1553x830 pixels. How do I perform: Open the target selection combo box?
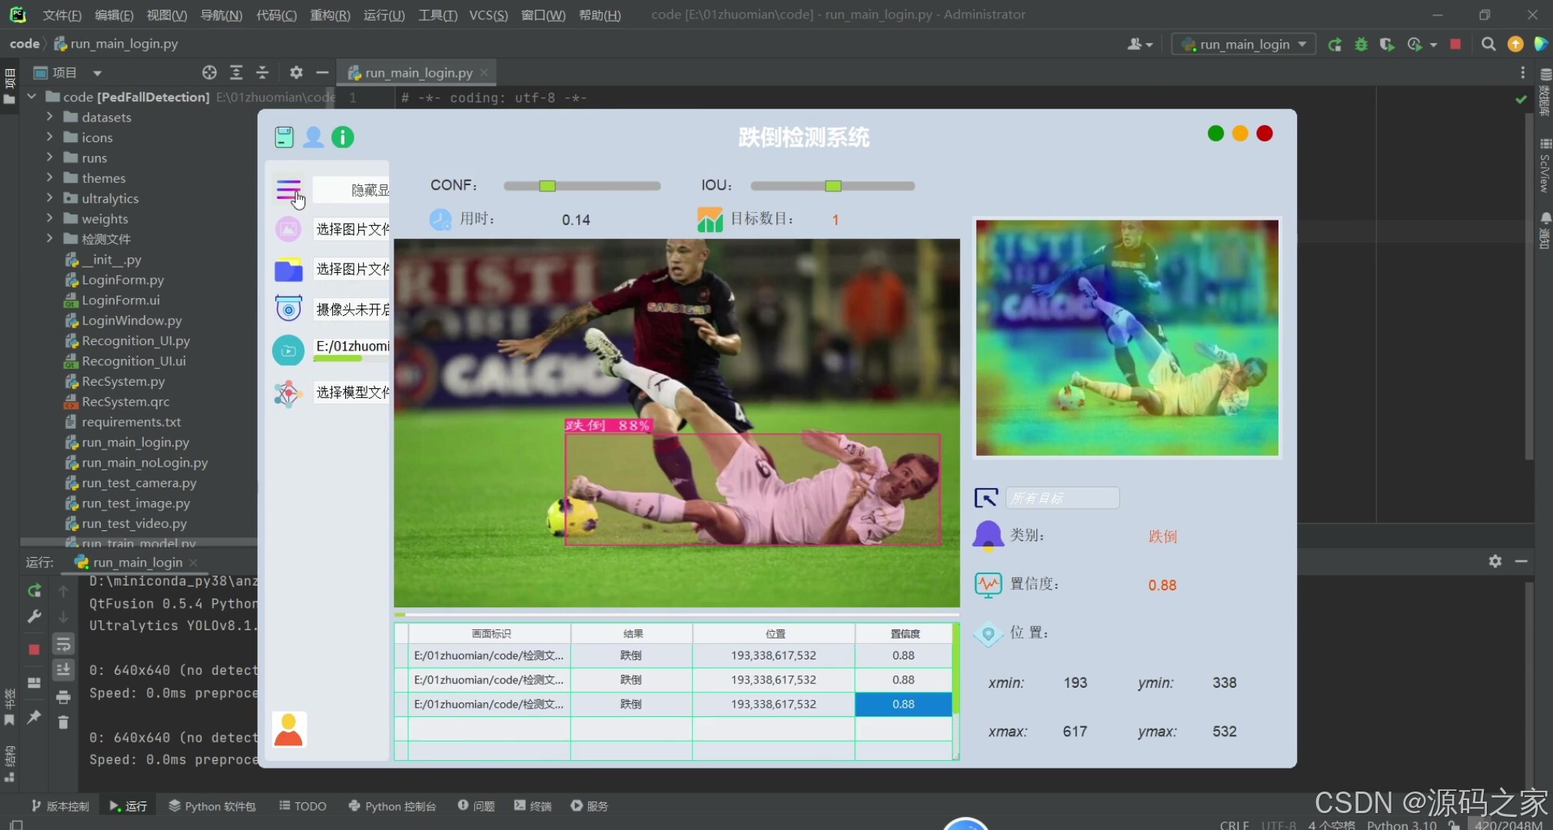[1062, 498]
